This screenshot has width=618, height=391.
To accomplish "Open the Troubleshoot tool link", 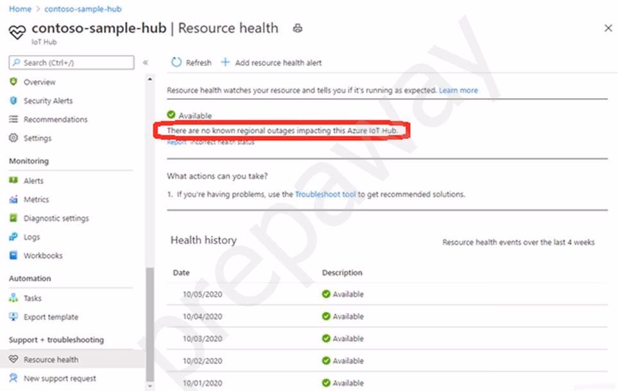I will pos(325,194).
